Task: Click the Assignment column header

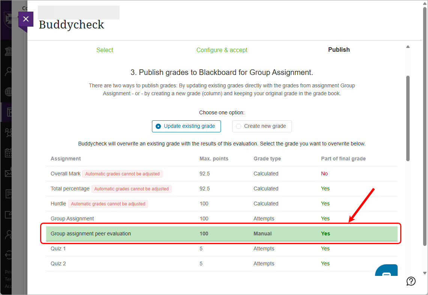Action: [66, 159]
